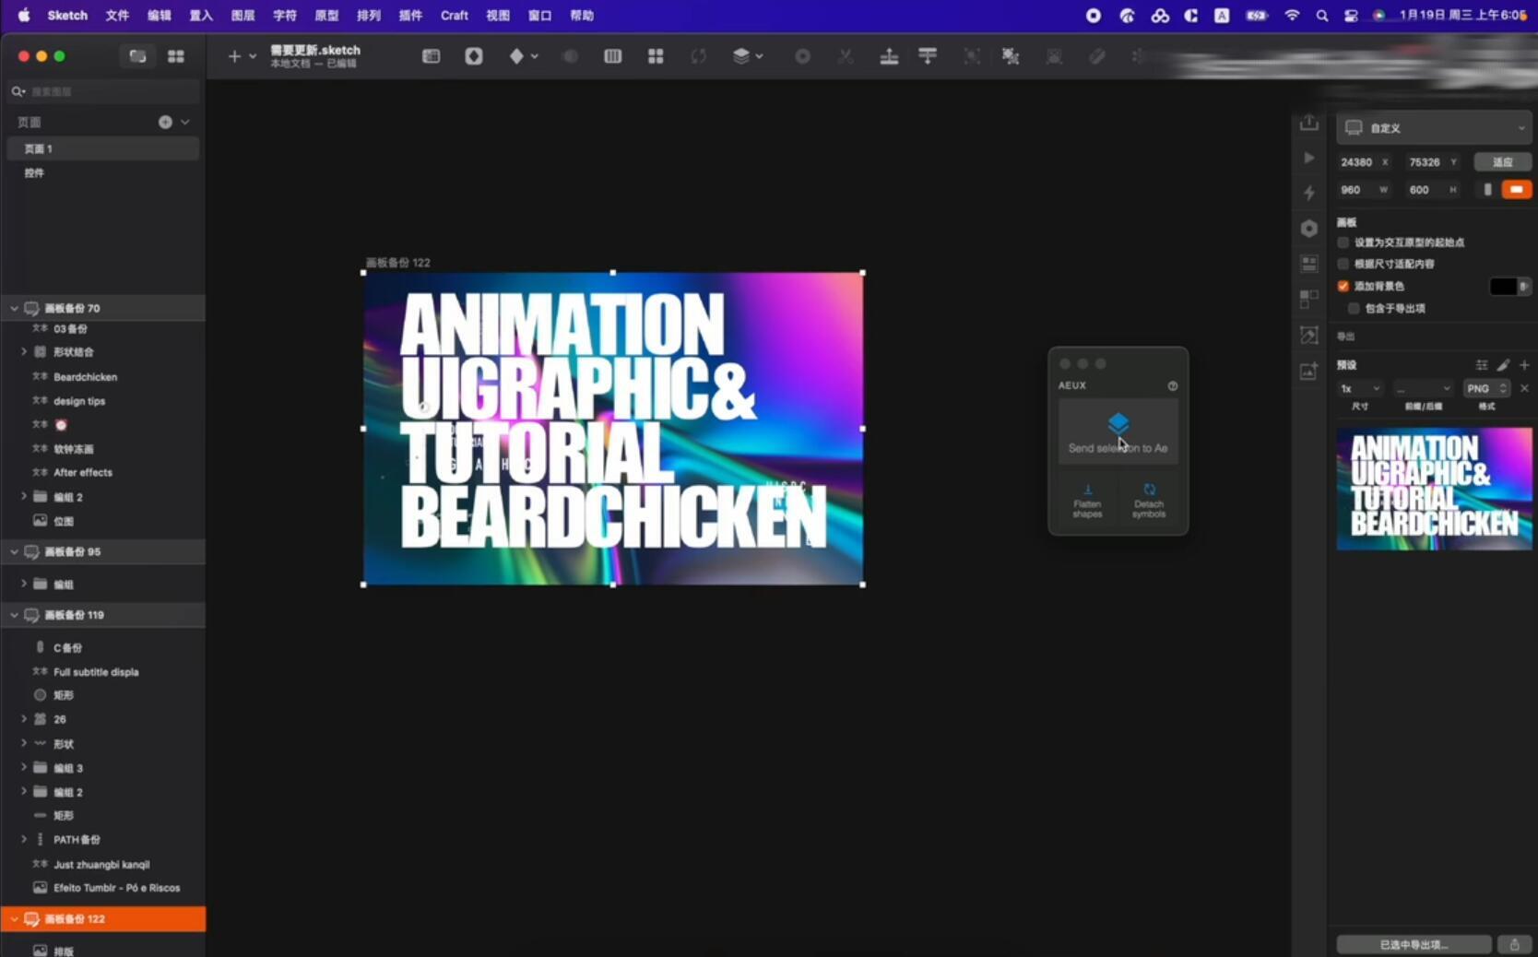Image resolution: width=1538 pixels, height=957 pixels.
Task: Click Flatten shapes in AEUX panel
Action: click(1087, 501)
